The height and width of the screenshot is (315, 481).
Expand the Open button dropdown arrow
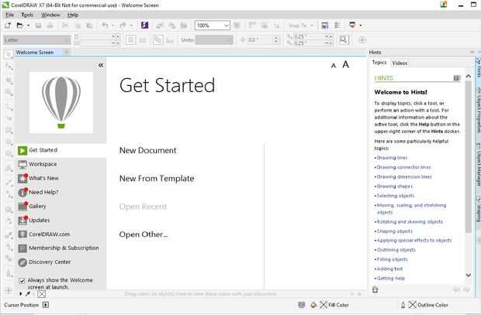pos(28,26)
